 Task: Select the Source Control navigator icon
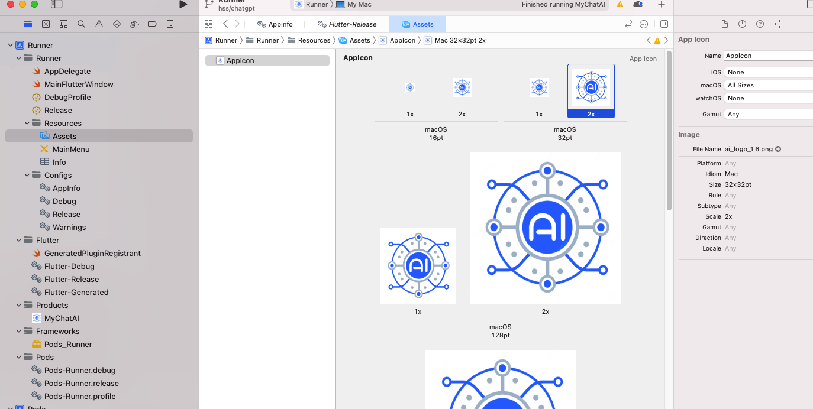click(x=46, y=24)
